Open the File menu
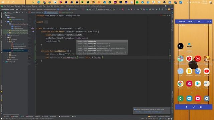 (x=5, y=6)
